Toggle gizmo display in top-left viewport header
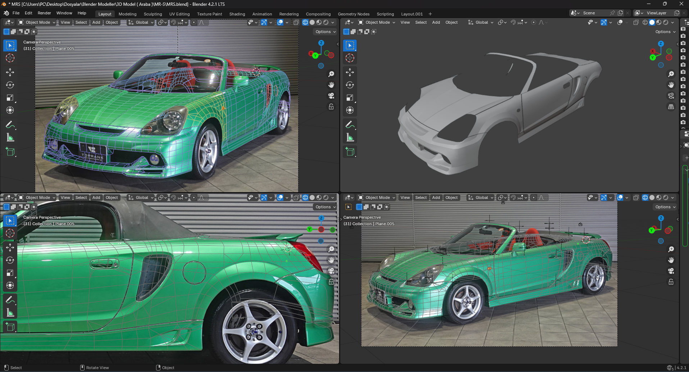The image size is (689, 372). 264,22
